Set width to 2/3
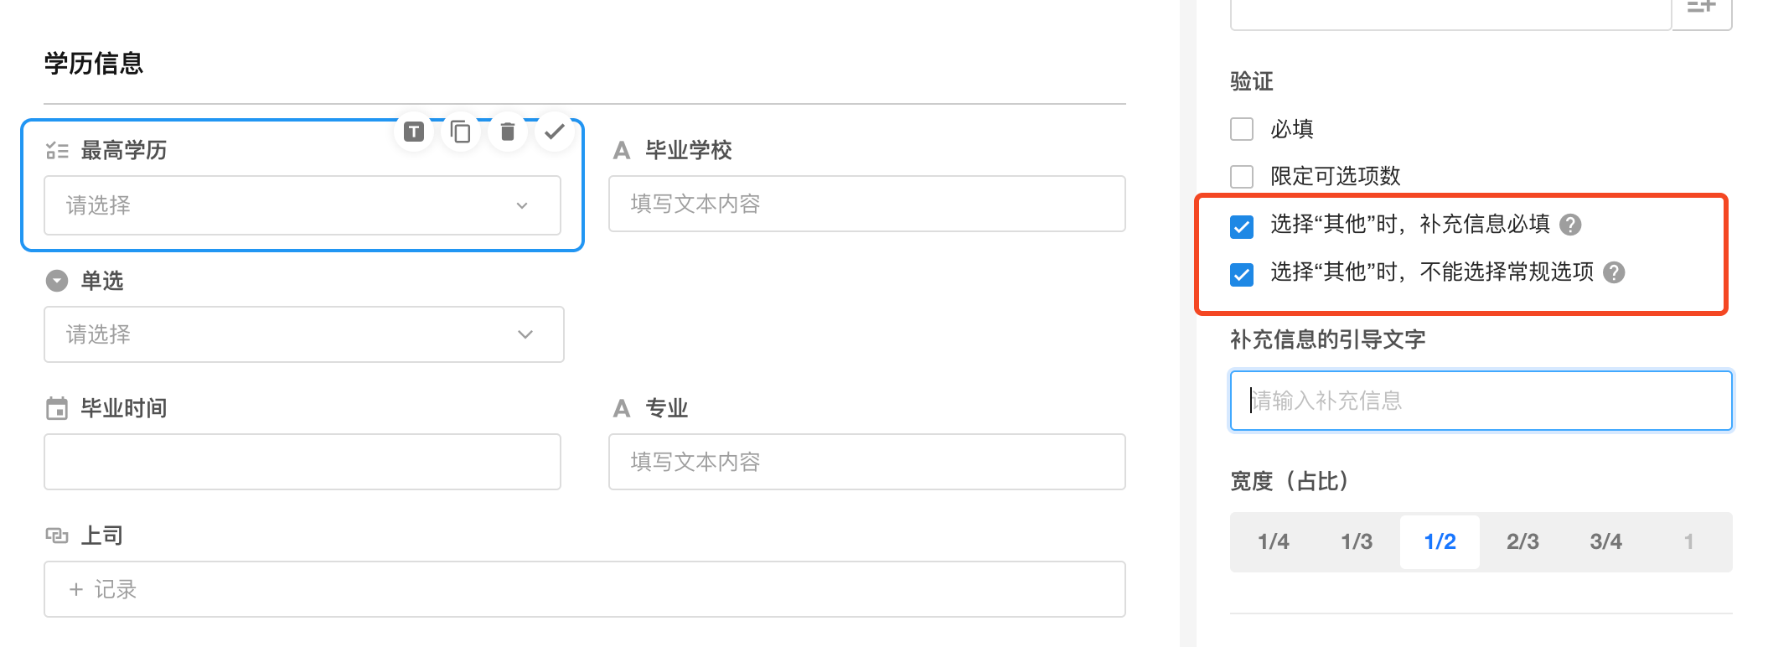The height and width of the screenshot is (647, 1768). [x=1522, y=542]
